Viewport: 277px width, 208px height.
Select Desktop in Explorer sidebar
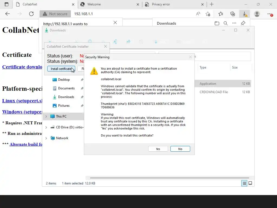64,80
